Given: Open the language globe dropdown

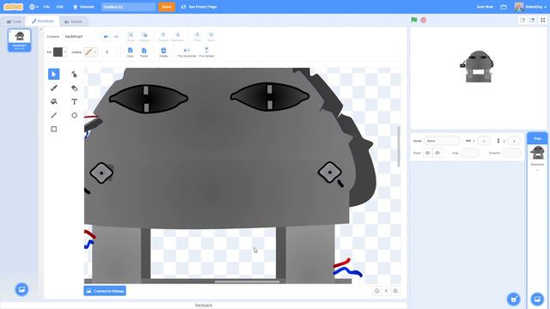Looking at the screenshot, I should click(x=34, y=7).
